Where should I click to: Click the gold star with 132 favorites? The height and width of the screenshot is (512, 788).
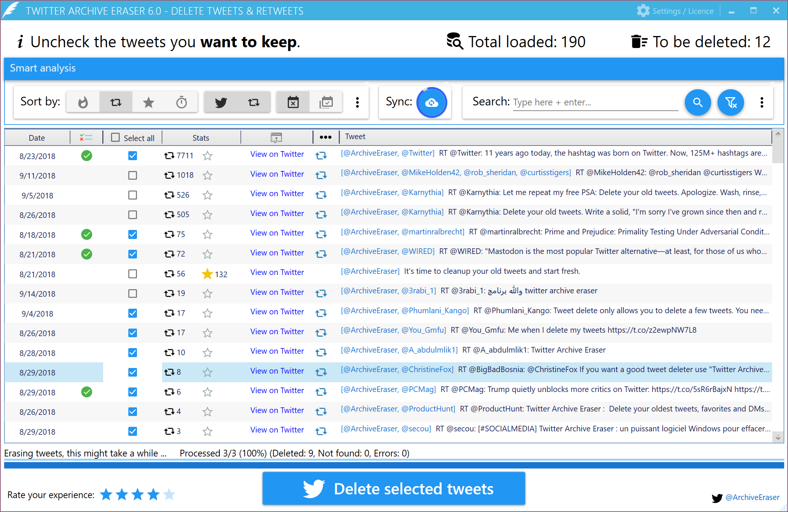(207, 274)
